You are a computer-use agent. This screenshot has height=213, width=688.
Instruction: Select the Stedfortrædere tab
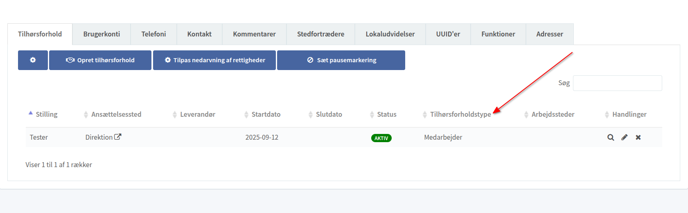[x=320, y=34]
